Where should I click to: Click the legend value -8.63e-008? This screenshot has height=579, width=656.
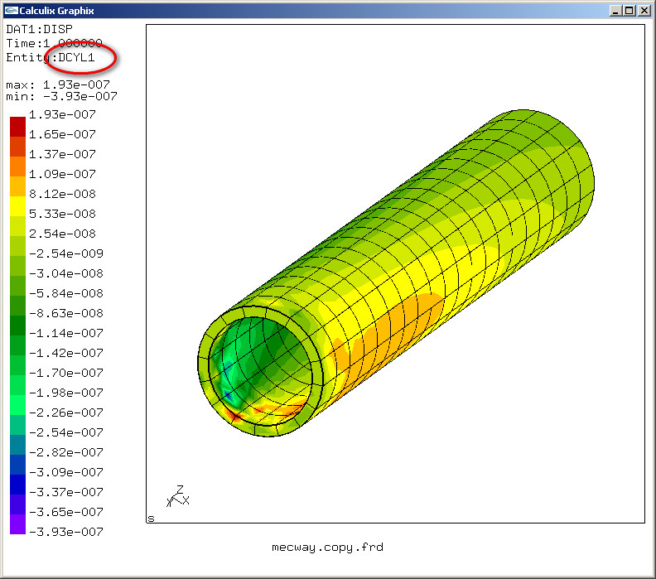[66, 313]
